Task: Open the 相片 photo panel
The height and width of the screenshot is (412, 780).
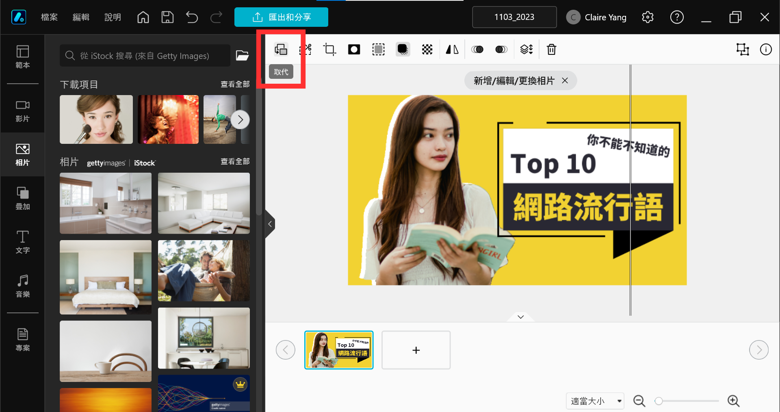Action: (x=23, y=154)
